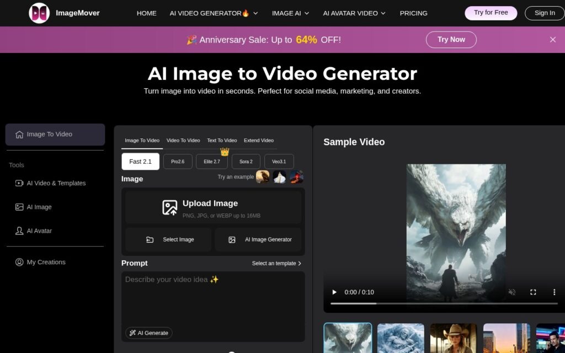Unmute the sample video
The width and height of the screenshot is (565, 353).
tap(511, 292)
